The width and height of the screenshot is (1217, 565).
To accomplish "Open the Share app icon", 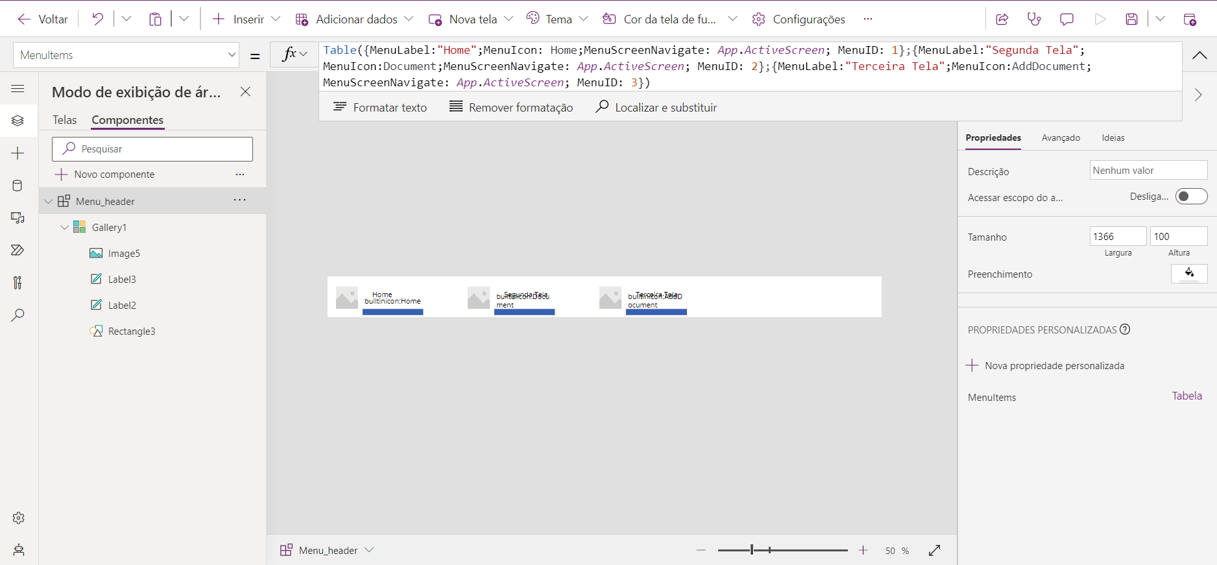I will coord(1002,19).
